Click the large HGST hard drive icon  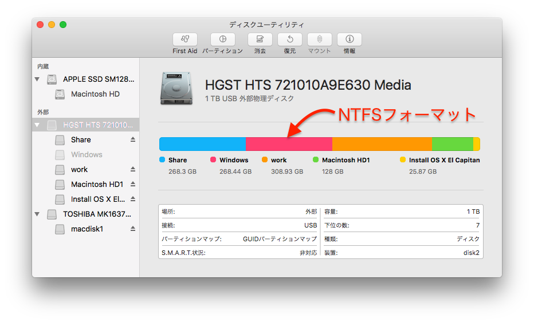176,88
